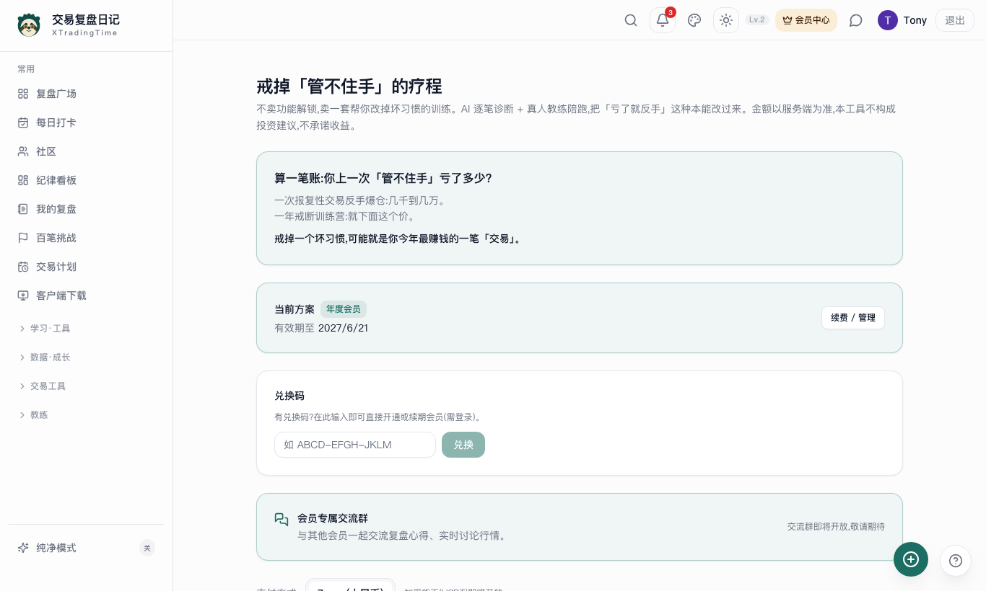Click the 兑换 redeem button
The width and height of the screenshot is (986, 591).
point(463,445)
